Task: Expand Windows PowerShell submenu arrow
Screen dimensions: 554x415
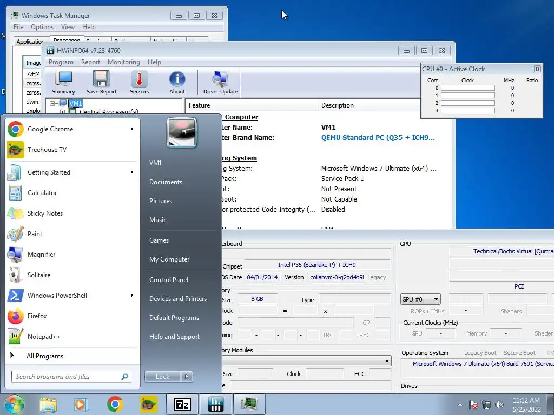Action: click(132, 296)
